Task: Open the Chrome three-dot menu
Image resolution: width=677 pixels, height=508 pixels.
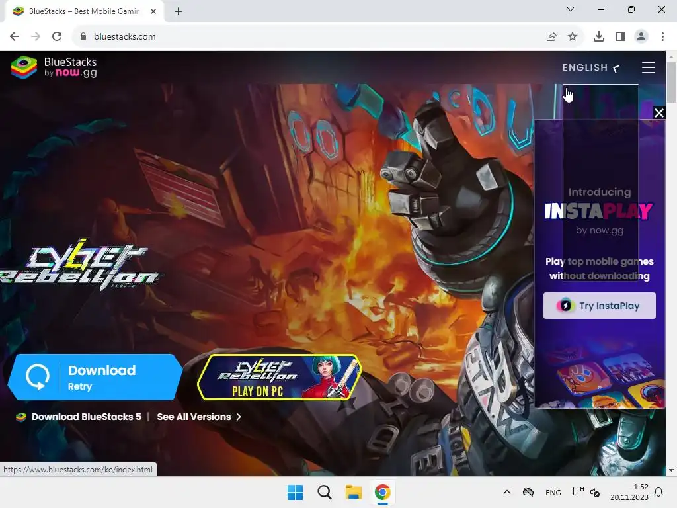Action: click(662, 37)
